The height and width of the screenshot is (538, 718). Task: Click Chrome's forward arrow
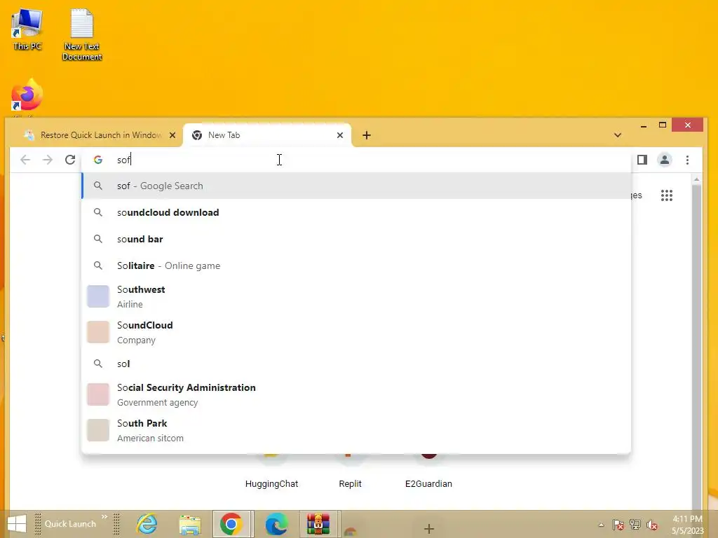(x=48, y=160)
